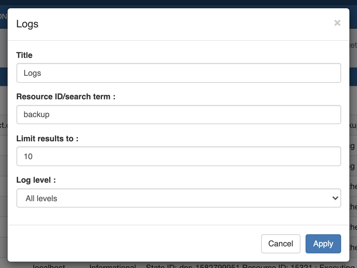Click the chevron arrow on All levels

click(335, 198)
